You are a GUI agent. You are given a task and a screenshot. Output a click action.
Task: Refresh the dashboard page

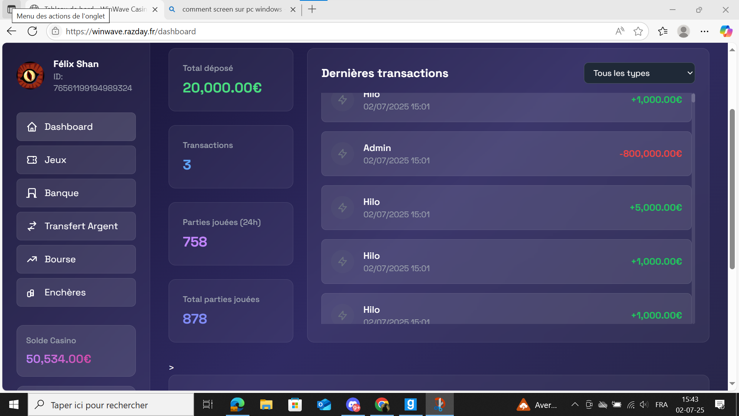click(32, 31)
